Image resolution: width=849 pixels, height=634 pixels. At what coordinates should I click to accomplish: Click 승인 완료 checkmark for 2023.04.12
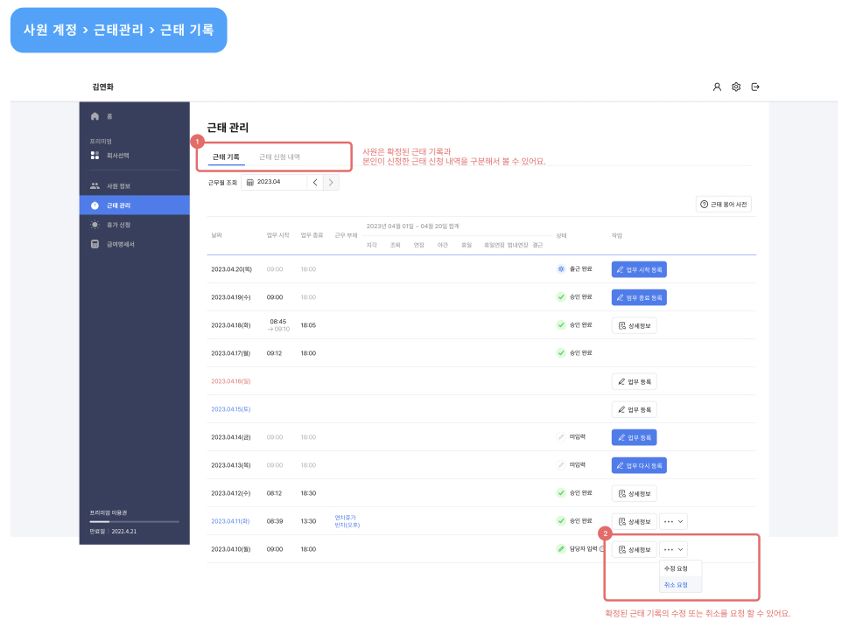tap(561, 493)
